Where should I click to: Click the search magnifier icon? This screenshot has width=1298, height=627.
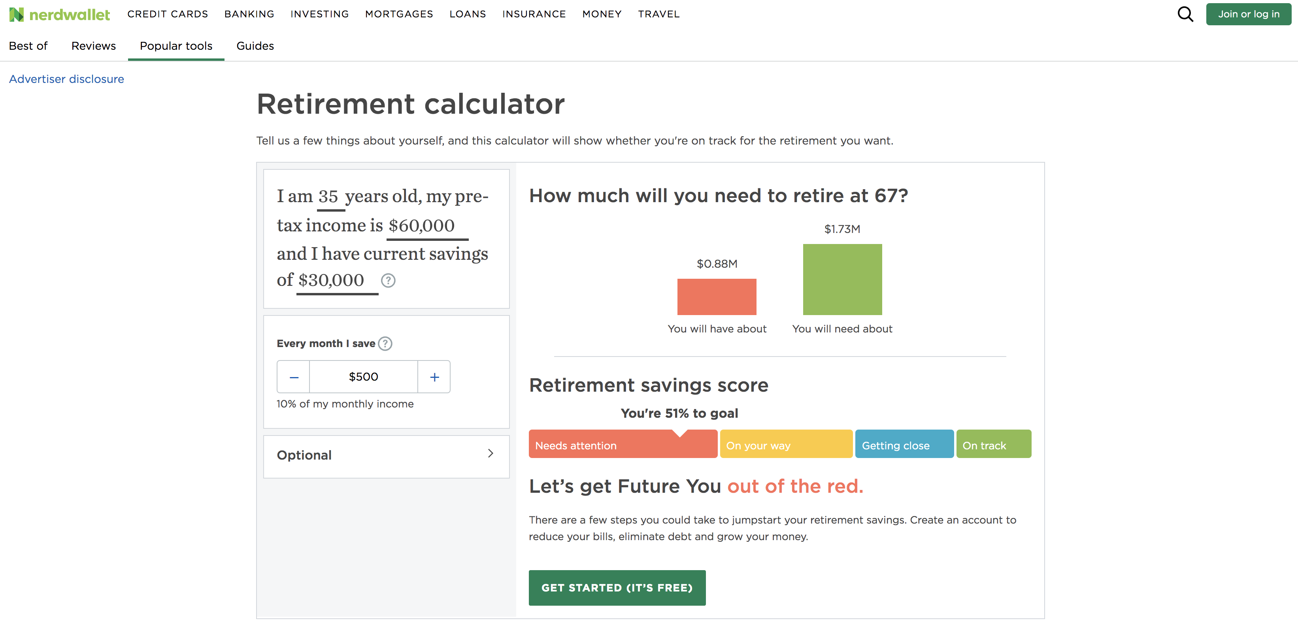(x=1185, y=14)
